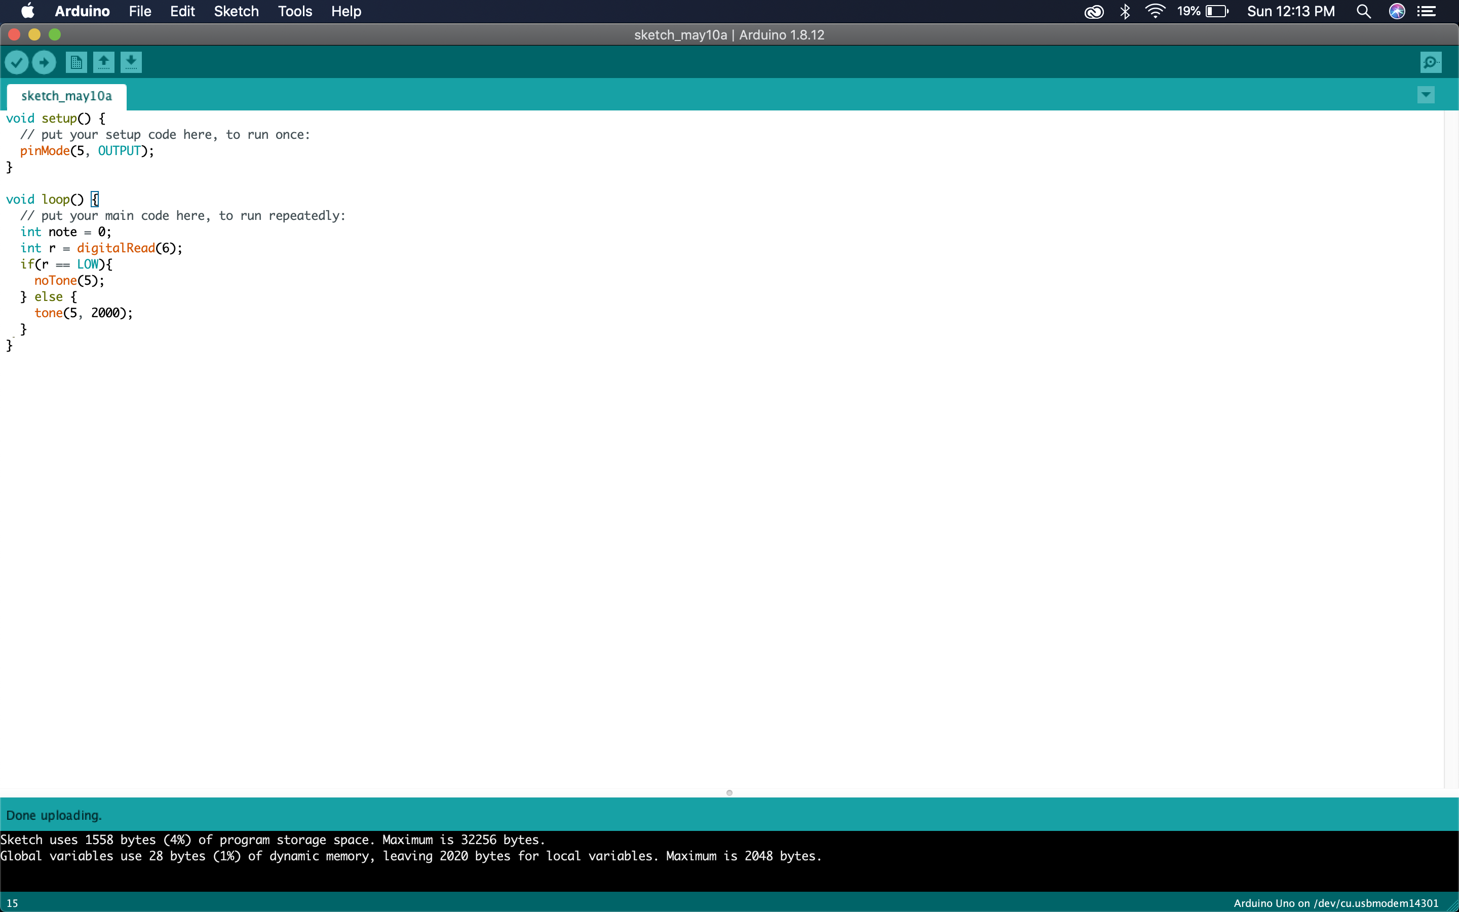Expand the sketch tab options dropdown arrow
This screenshot has height=912, width=1459.
coord(1425,95)
